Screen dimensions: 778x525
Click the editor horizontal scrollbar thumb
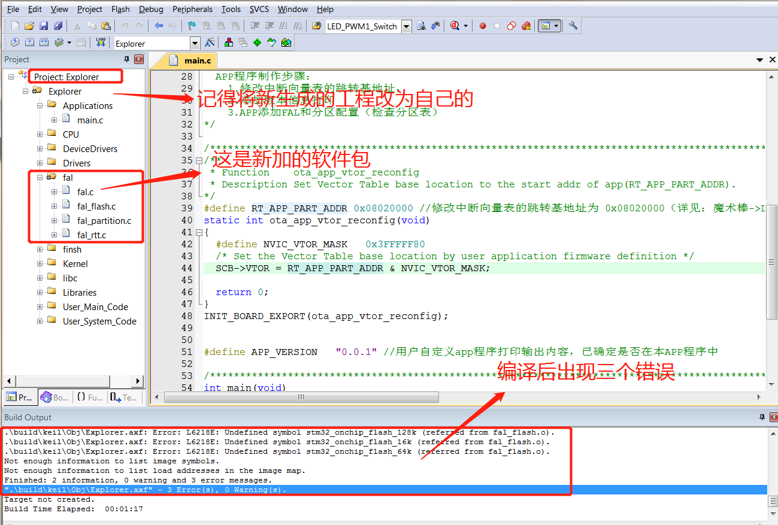click(x=301, y=397)
